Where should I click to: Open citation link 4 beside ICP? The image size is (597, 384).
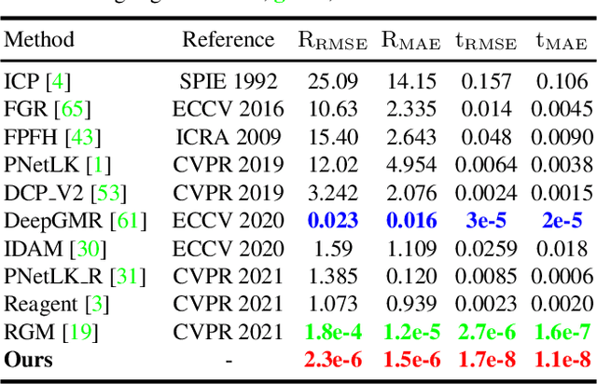pyautogui.click(x=58, y=81)
